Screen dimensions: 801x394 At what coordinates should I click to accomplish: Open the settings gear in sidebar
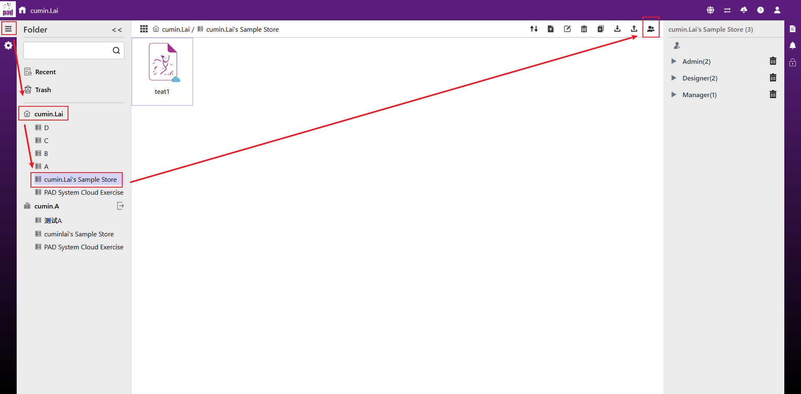pos(8,45)
